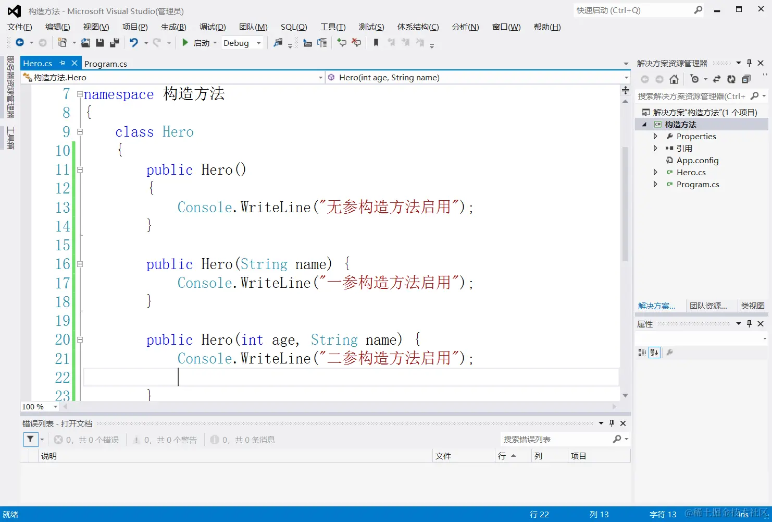The height and width of the screenshot is (522, 772).
Task: Click the Quick Launch search magnifier icon
Action: (698, 10)
